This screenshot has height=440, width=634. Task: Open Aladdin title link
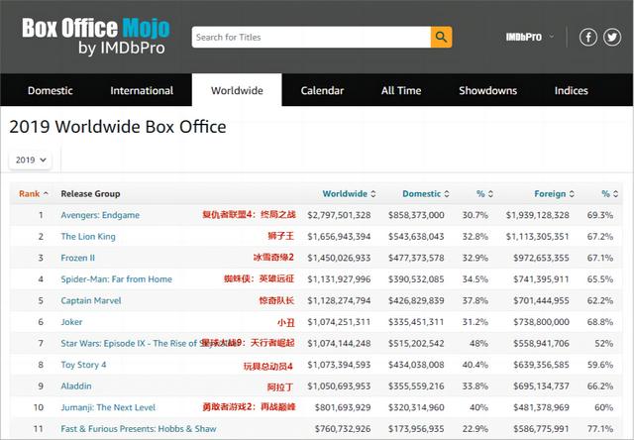[x=76, y=386]
